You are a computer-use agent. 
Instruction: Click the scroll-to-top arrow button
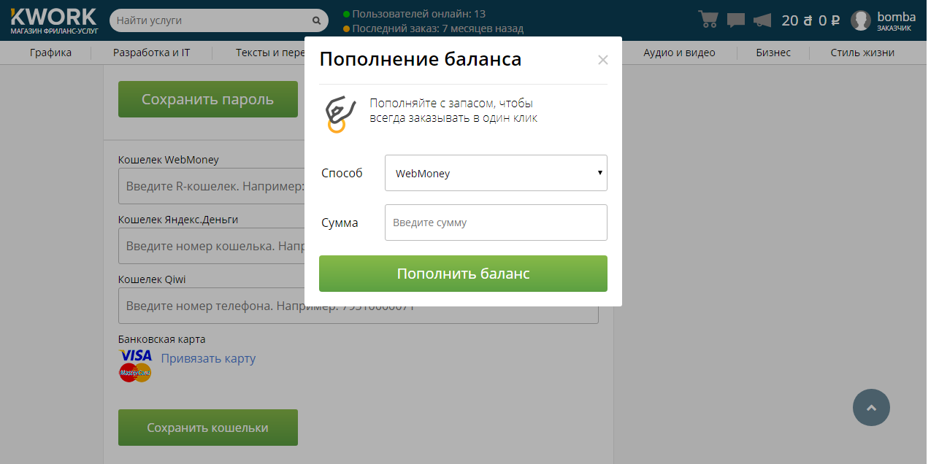871,407
